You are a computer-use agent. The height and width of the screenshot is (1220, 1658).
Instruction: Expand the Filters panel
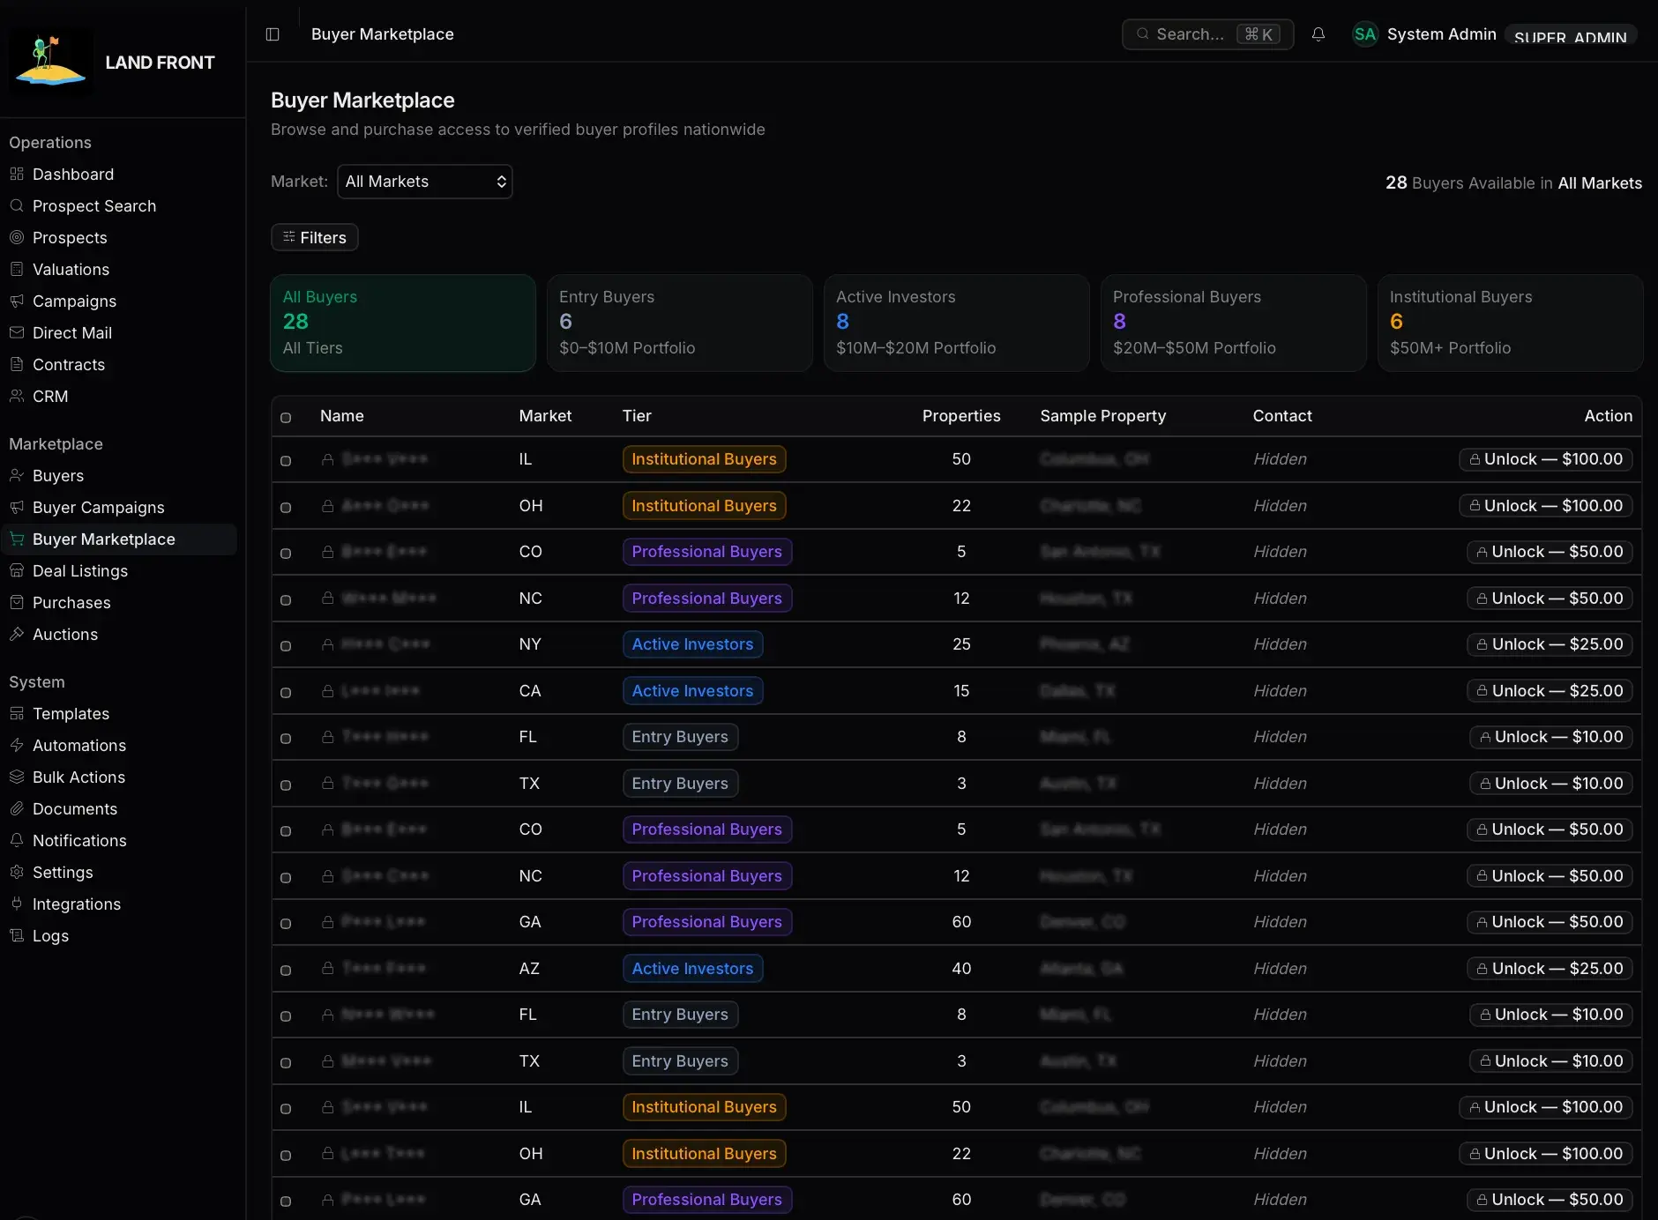[x=314, y=237]
